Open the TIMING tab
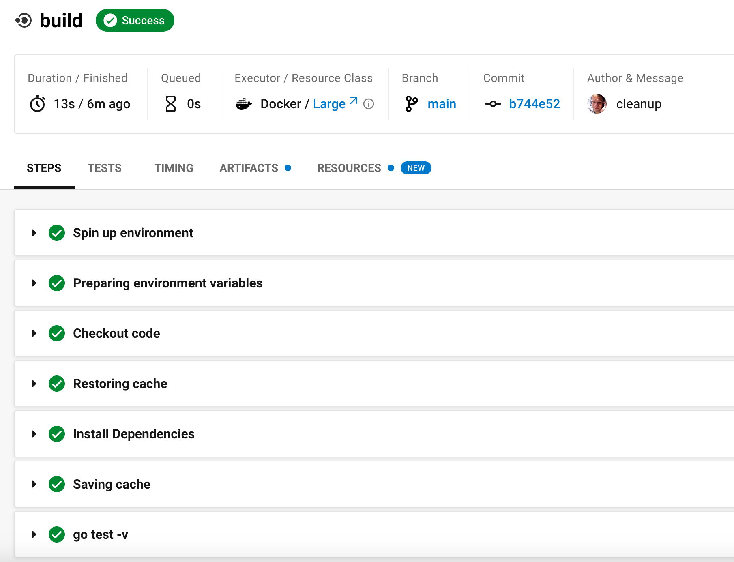This screenshot has width=734, height=562. pos(174,168)
